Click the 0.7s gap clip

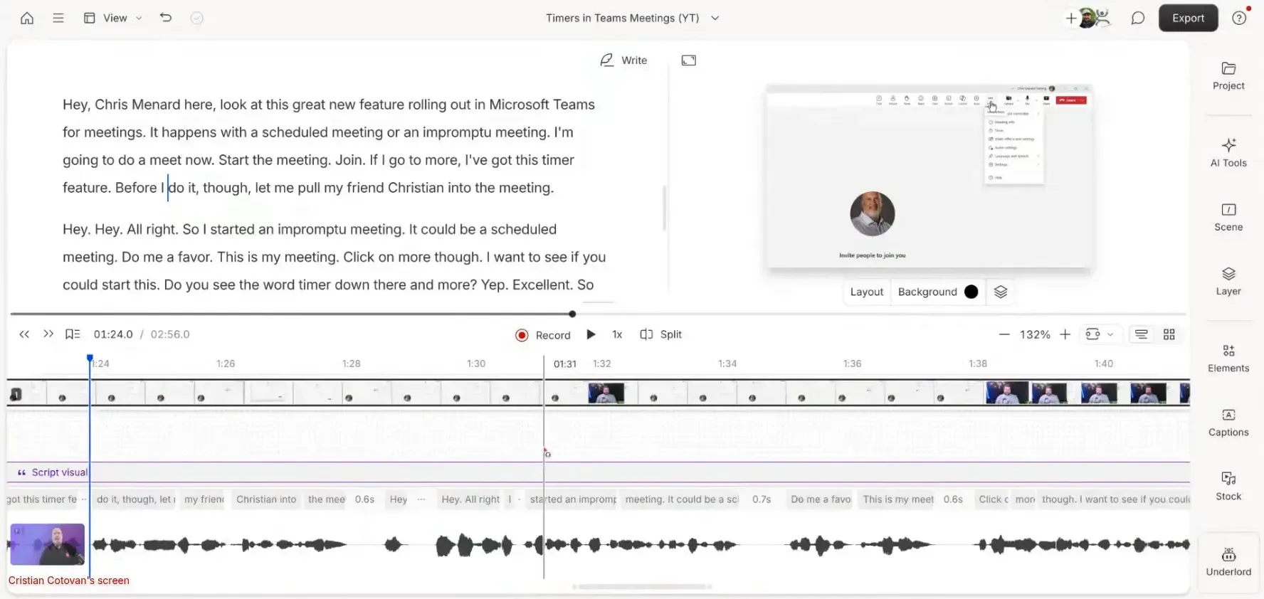click(x=762, y=499)
